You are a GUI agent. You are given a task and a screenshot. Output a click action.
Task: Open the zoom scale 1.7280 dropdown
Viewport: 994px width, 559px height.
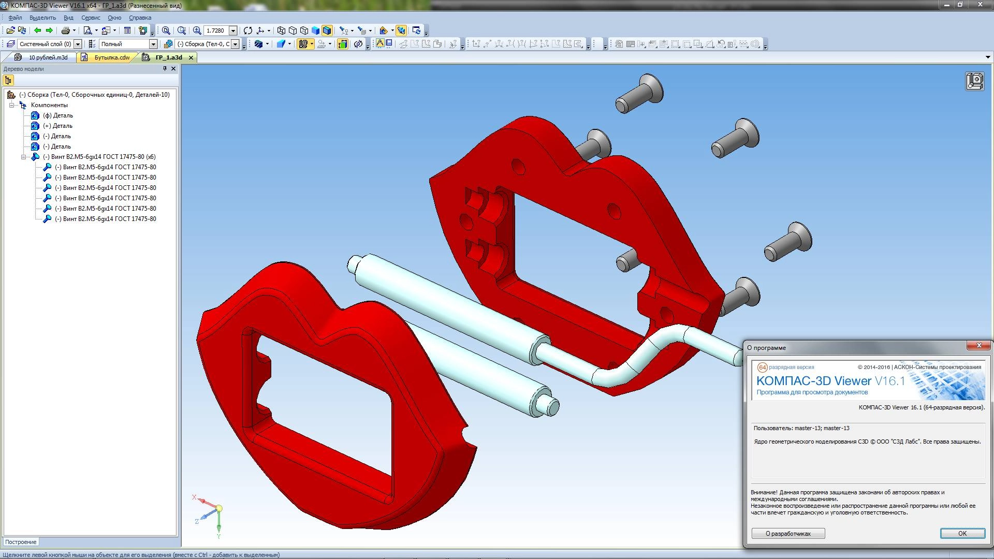[x=233, y=31]
